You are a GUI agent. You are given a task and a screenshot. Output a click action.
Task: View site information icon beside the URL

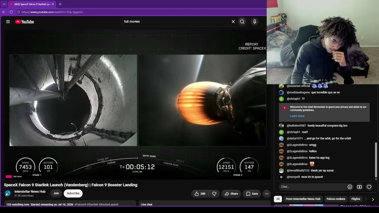(x=18, y=12)
